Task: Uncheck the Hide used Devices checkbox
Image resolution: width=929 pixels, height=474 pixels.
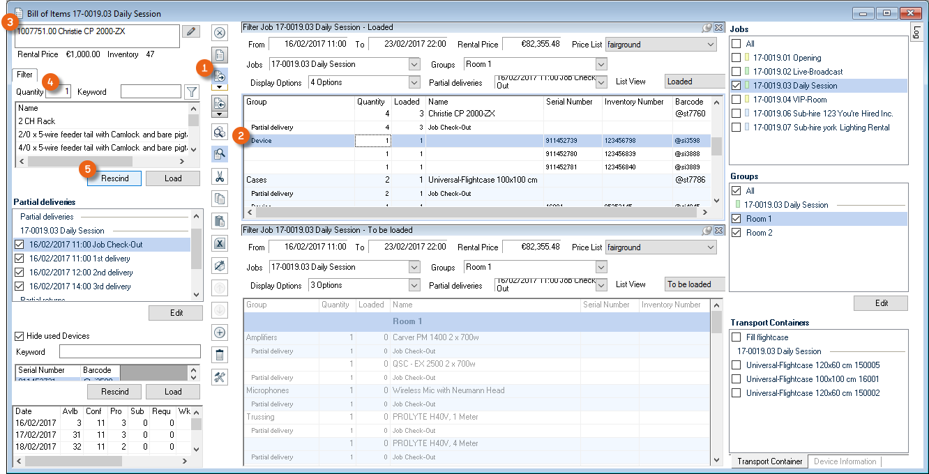Action: 20,336
